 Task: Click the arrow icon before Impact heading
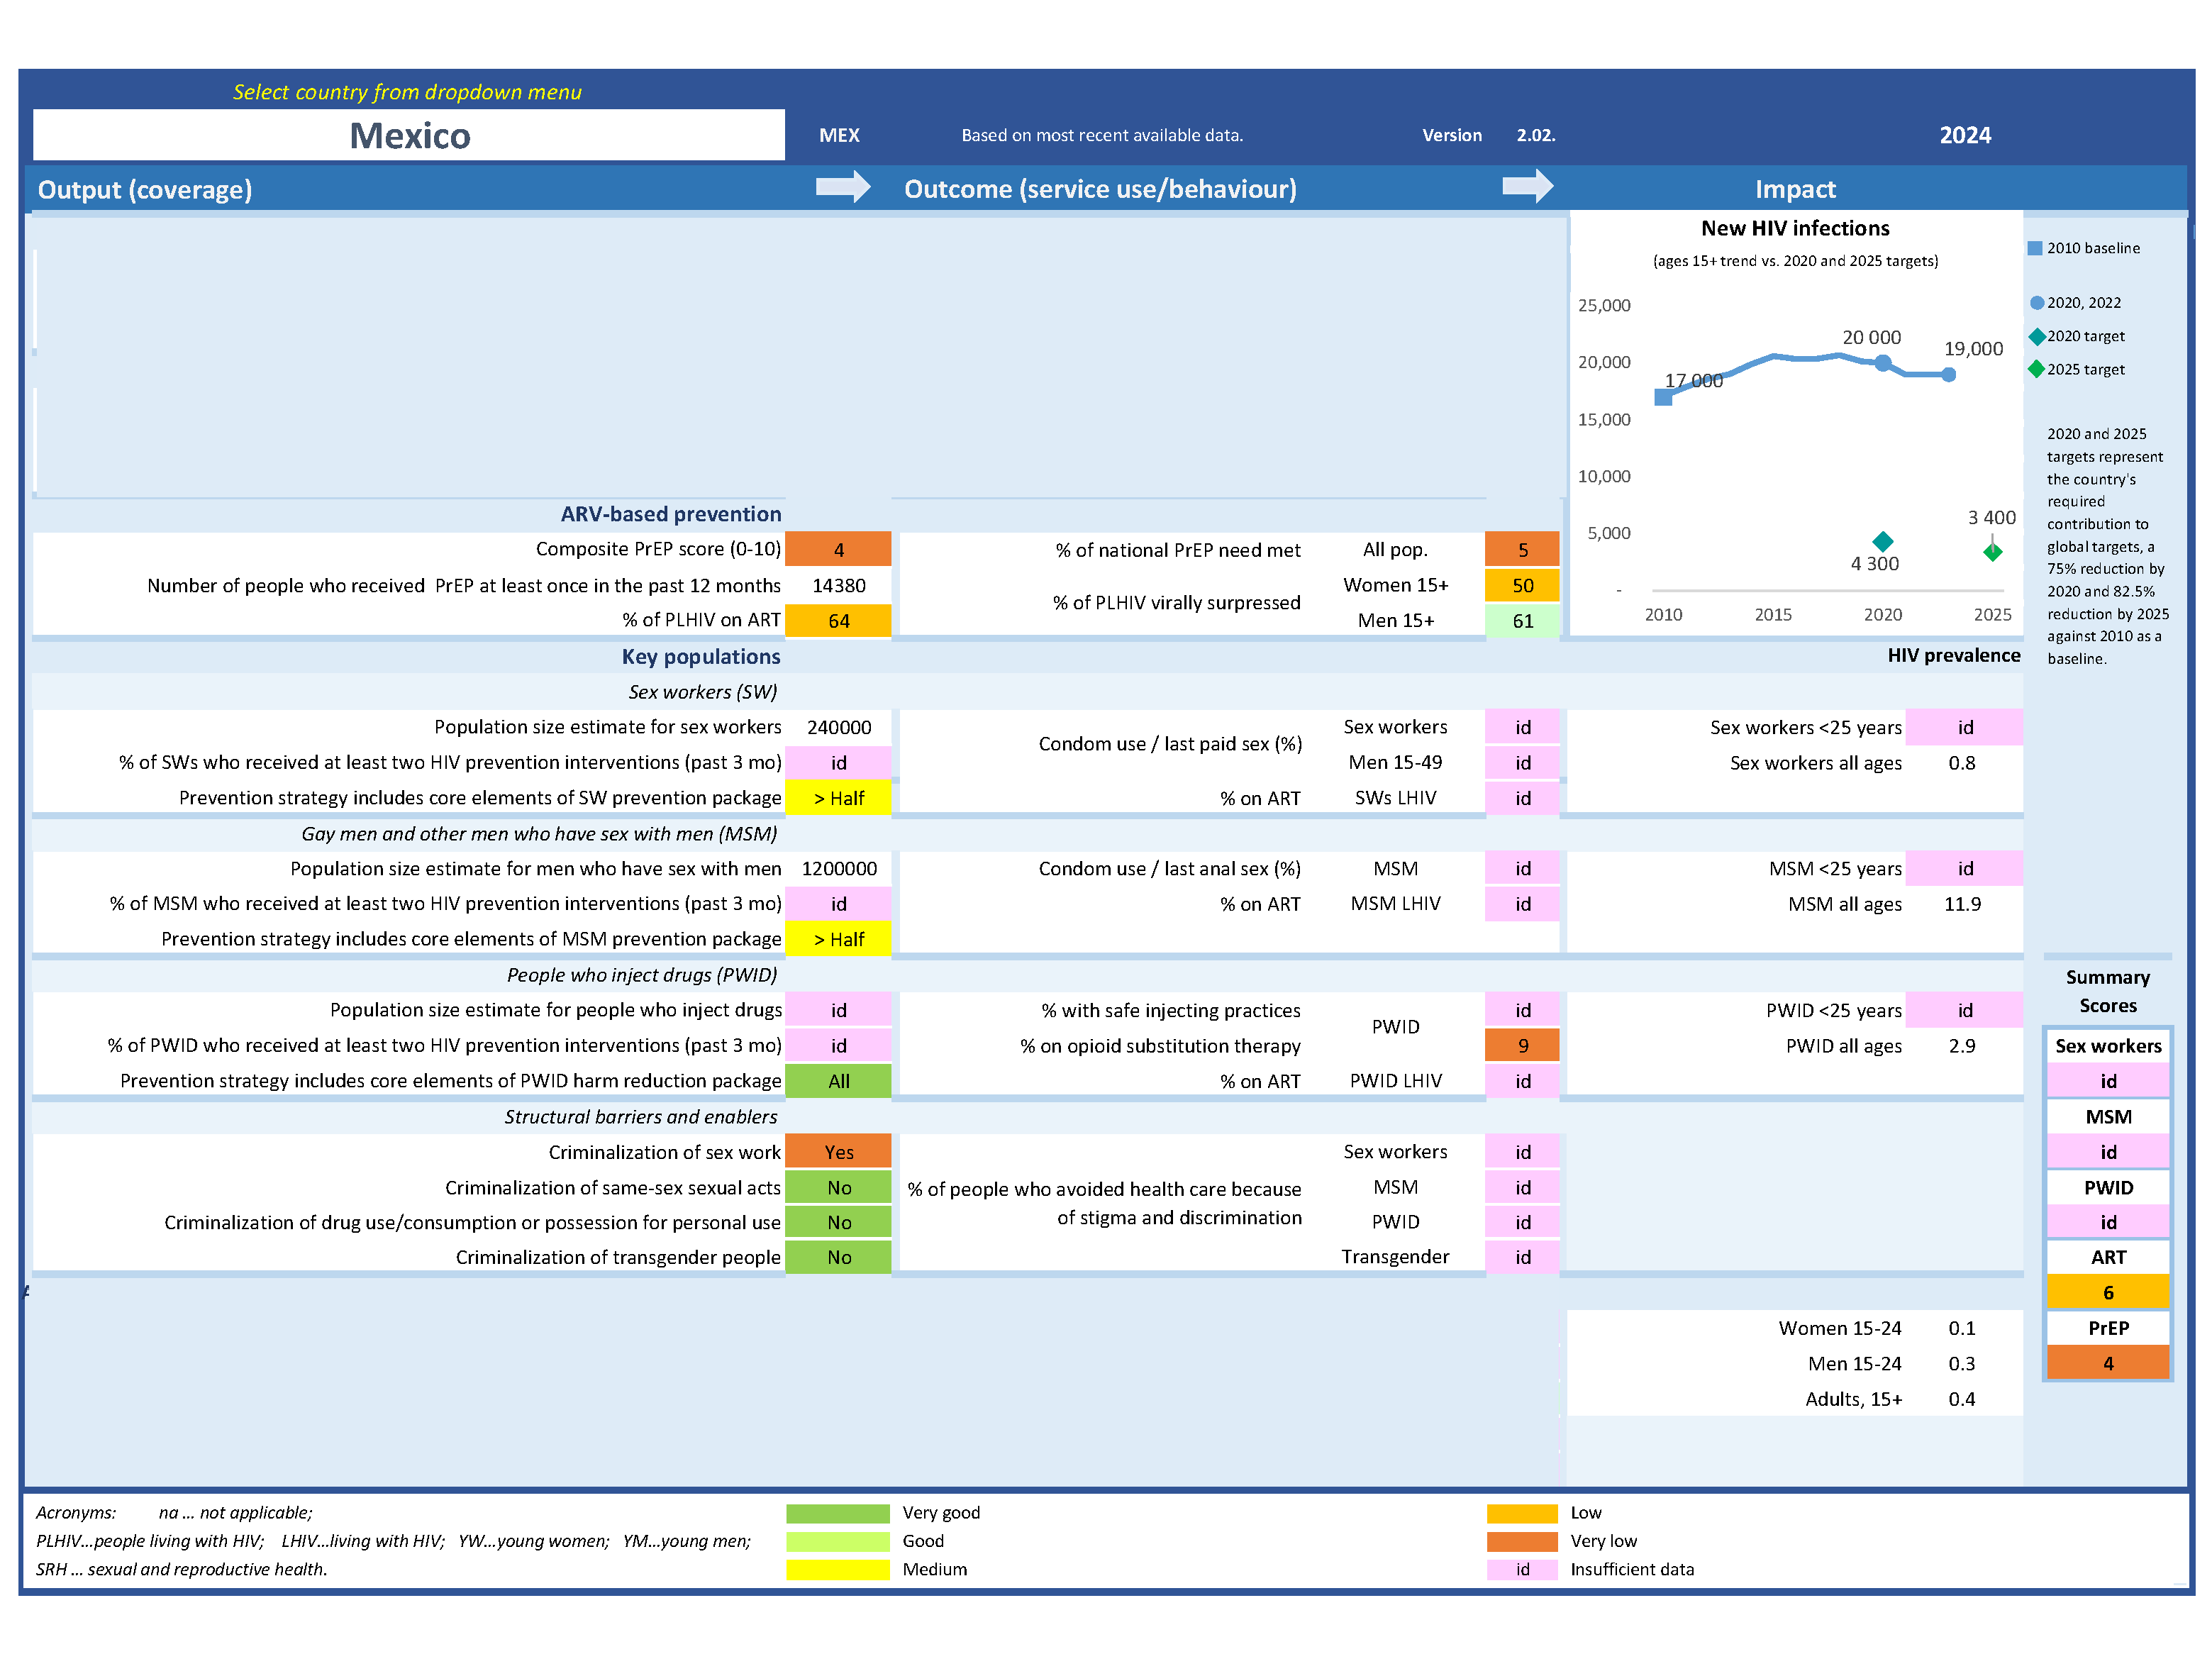click(1527, 186)
